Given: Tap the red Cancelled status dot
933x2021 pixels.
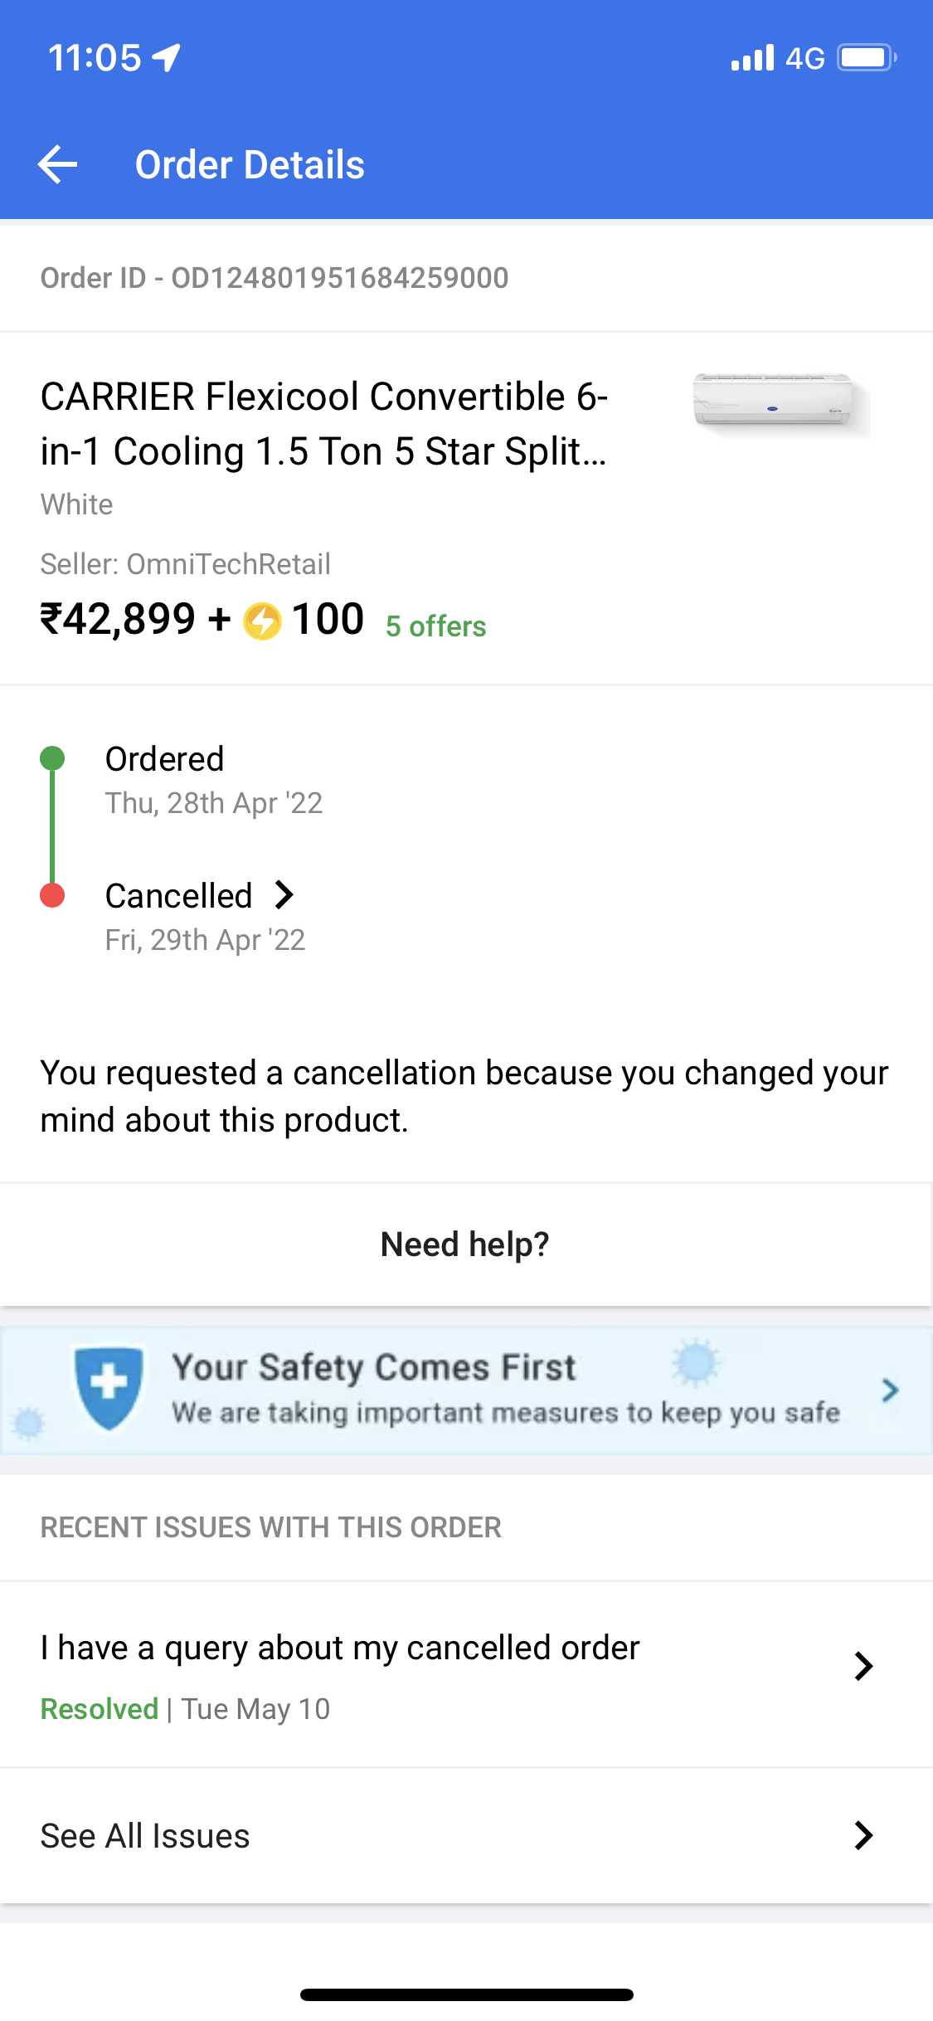Looking at the screenshot, I should tap(52, 896).
